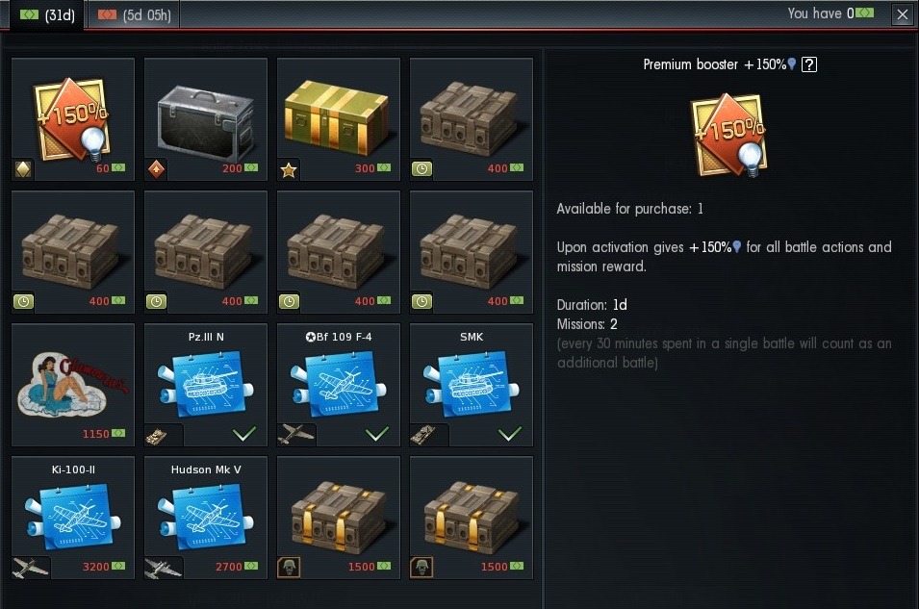Open the Pz.III N blueprint item

[206, 385]
